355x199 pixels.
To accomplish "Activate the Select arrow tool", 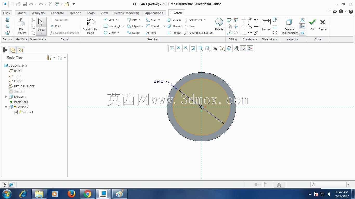I will pos(41,26).
